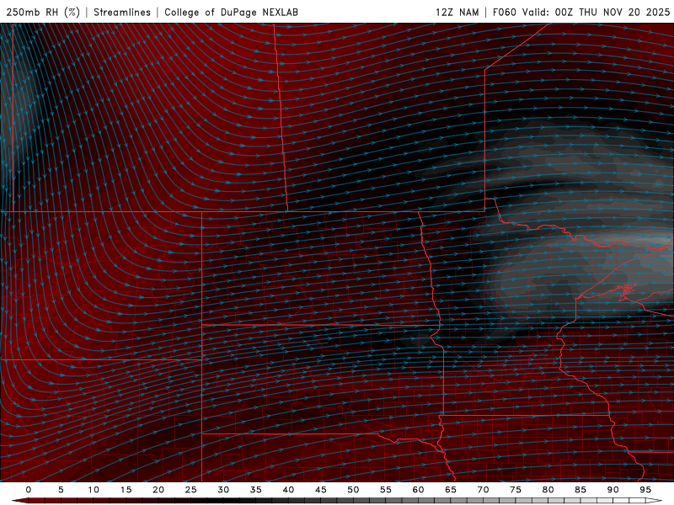Viewport: 674px width, 505px height.
Task: Select the 35 label on the color scale
Action: tap(256, 490)
